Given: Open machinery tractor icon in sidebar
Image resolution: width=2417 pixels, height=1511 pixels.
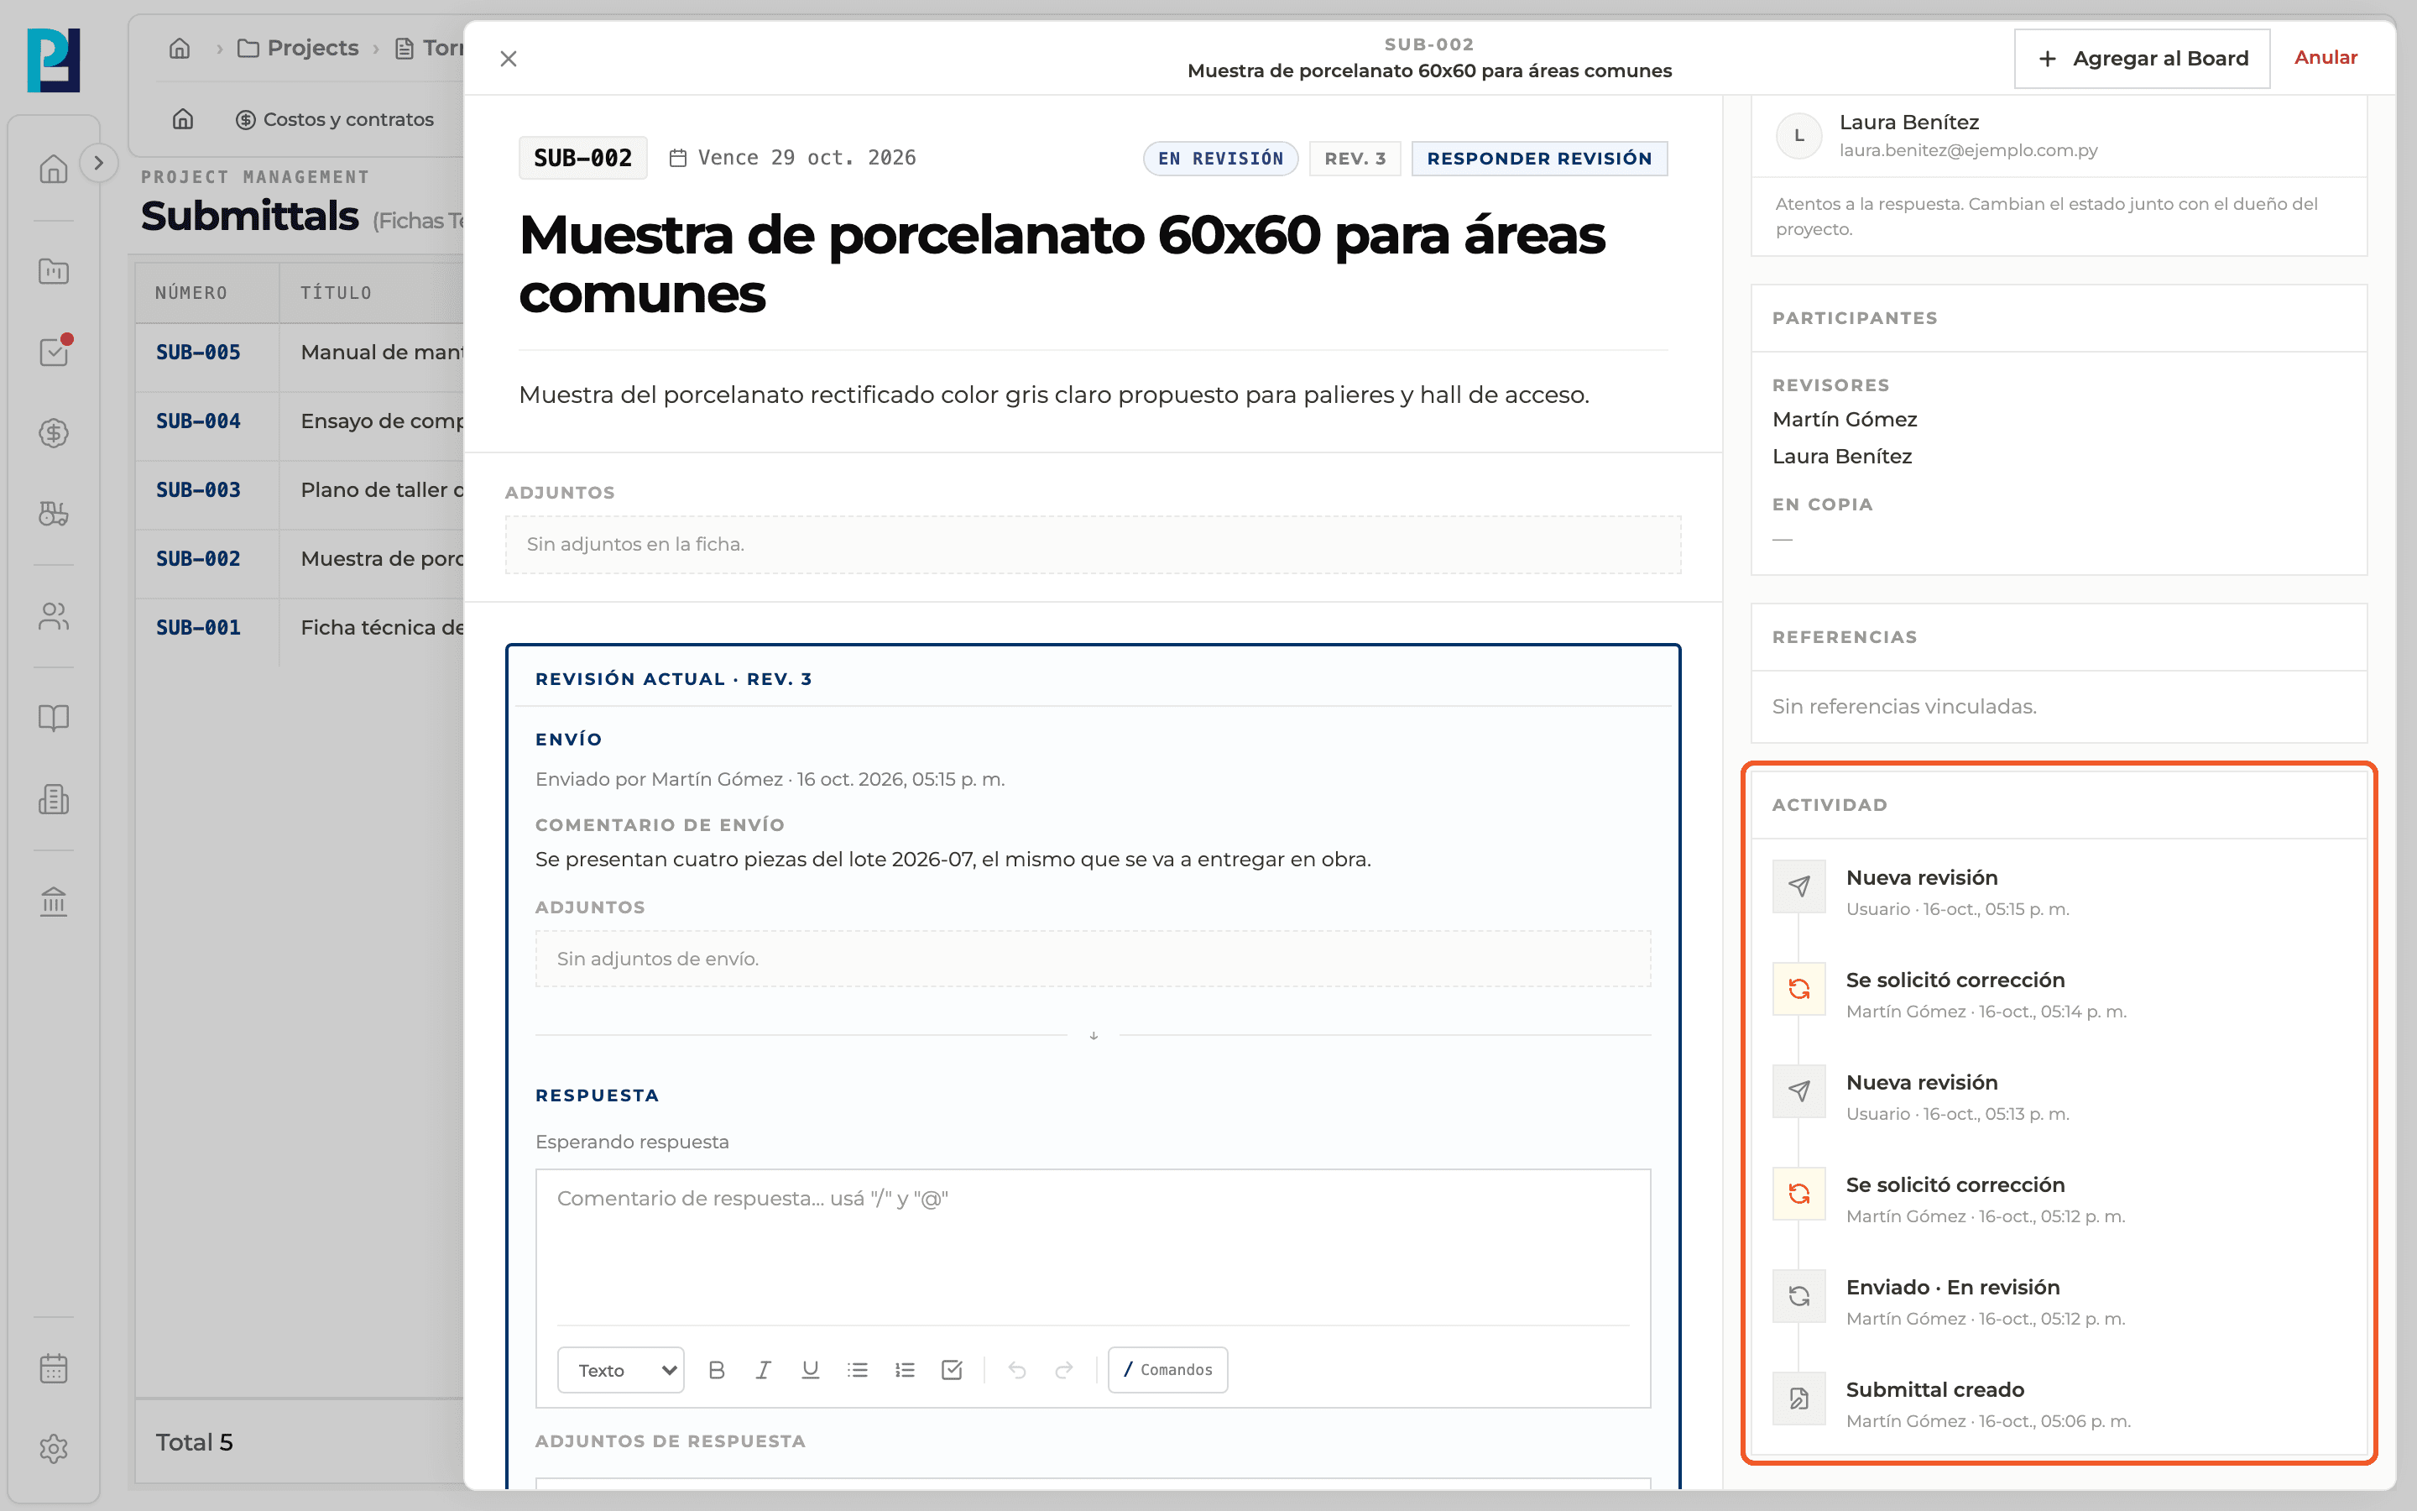Looking at the screenshot, I should (x=54, y=514).
